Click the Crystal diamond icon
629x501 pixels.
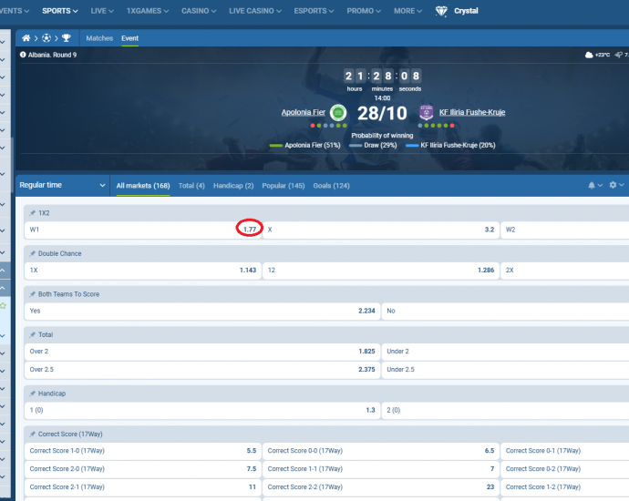click(441, 11)
